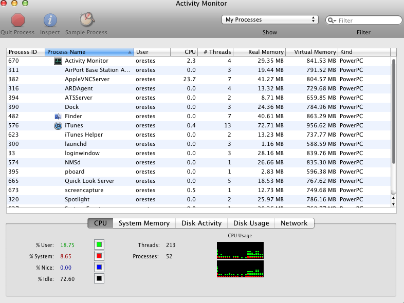Click the Sample Process icon
Viewport: 404px width, 303px height.
(87, 20)
